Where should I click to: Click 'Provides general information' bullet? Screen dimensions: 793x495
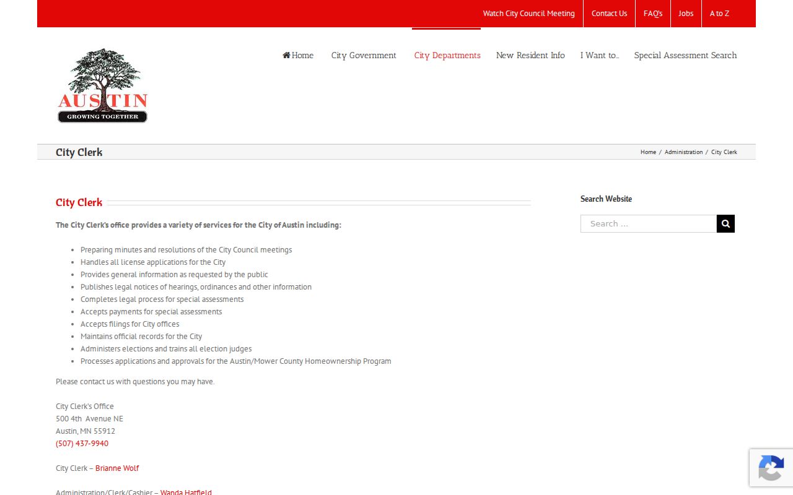tap(174, 275)
